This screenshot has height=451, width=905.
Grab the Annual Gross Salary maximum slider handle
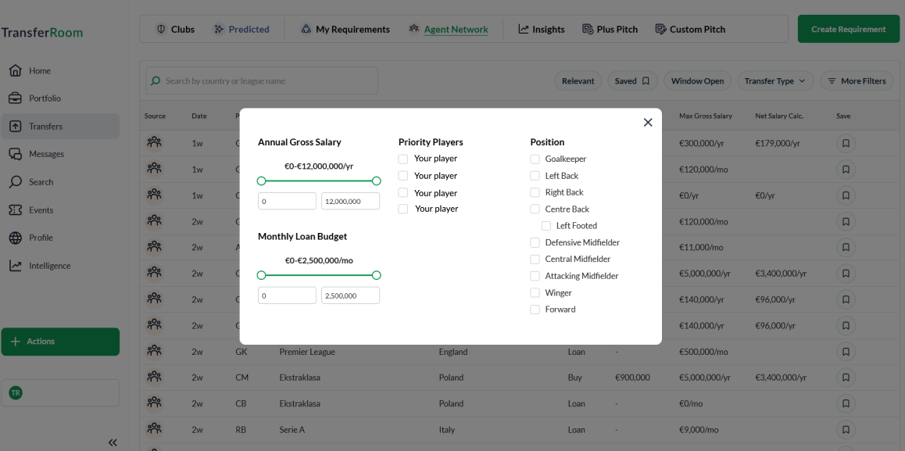click(x=377, y=181)
